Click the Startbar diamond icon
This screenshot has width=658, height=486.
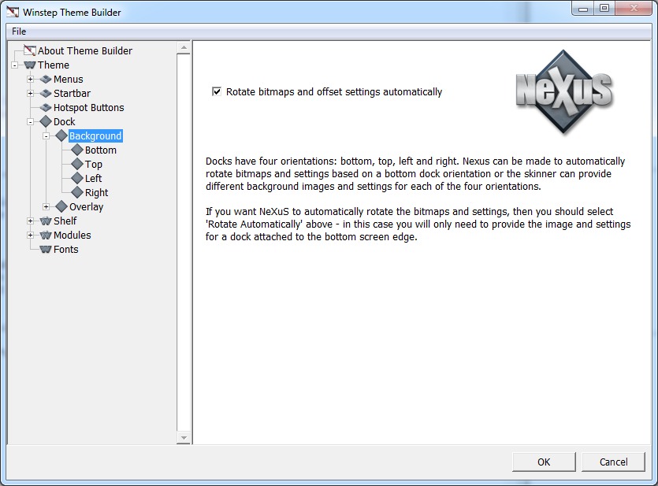click(x=46, y=94)
